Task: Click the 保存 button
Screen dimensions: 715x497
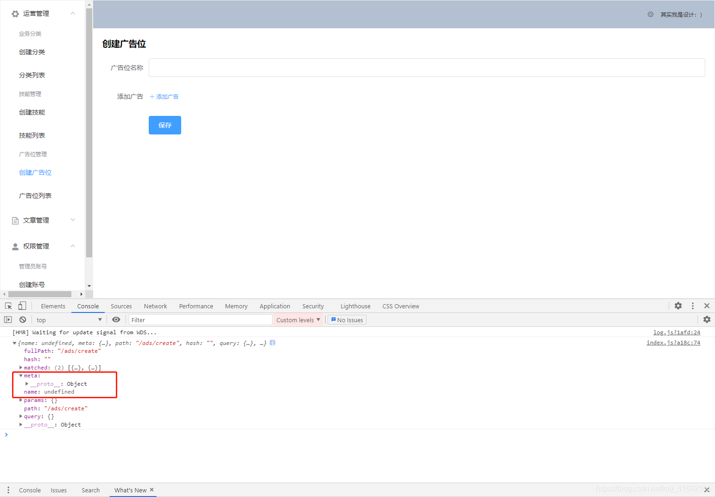Action: [x=165, y=125]
